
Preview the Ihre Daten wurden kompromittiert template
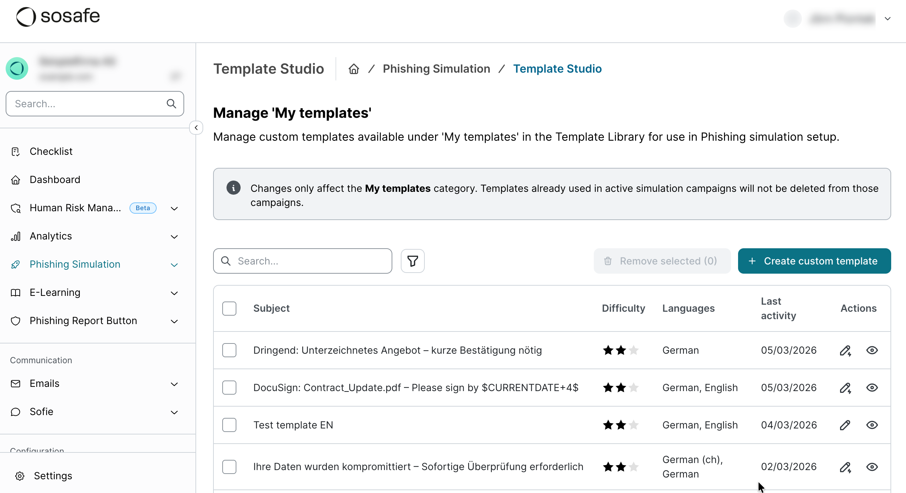[x=872, y=467]
